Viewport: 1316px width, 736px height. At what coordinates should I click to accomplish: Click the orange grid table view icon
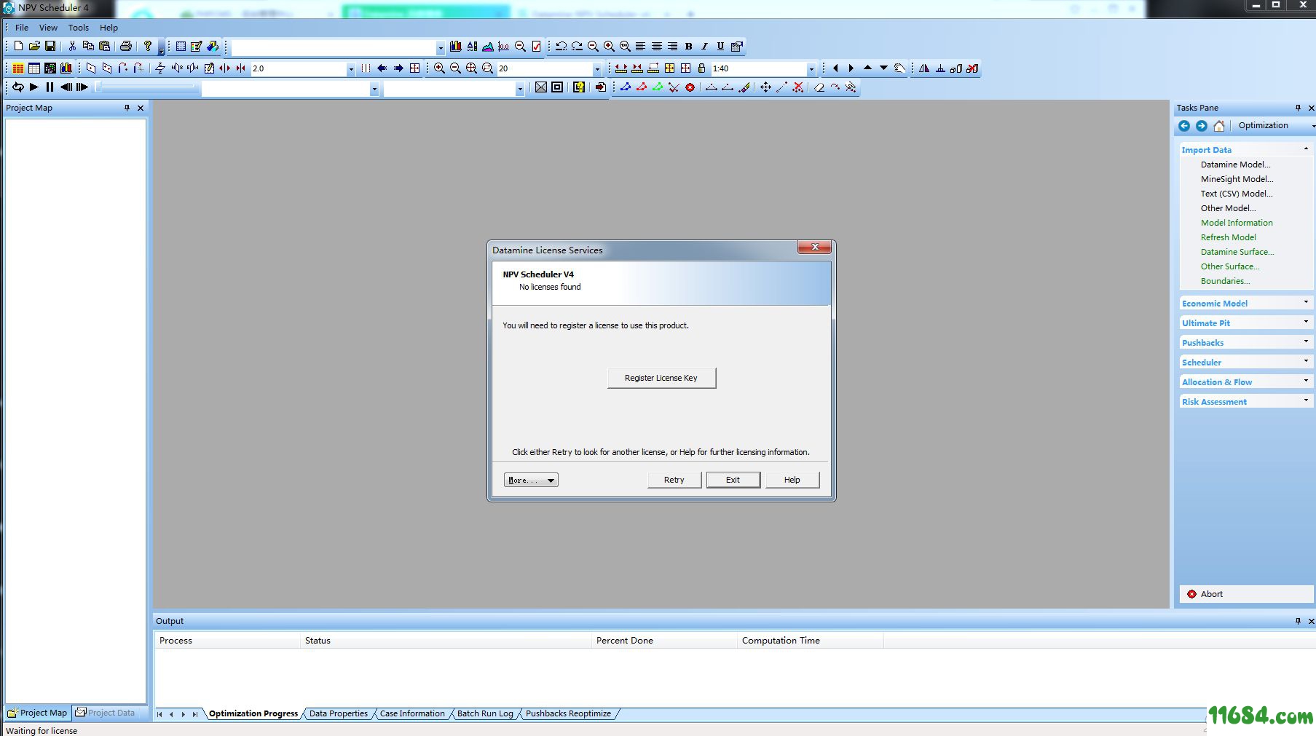click(18, 68)
